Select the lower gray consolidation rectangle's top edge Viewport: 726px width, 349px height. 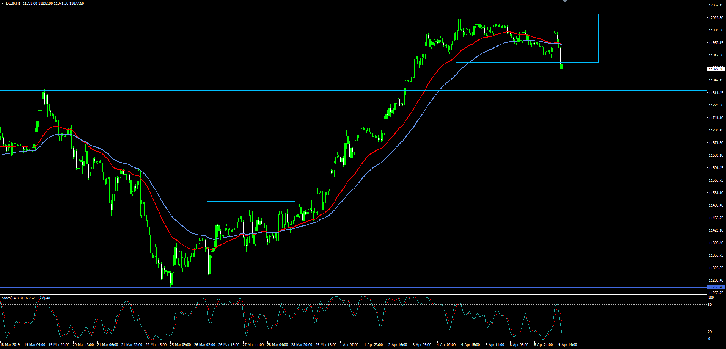pos(250,202)
